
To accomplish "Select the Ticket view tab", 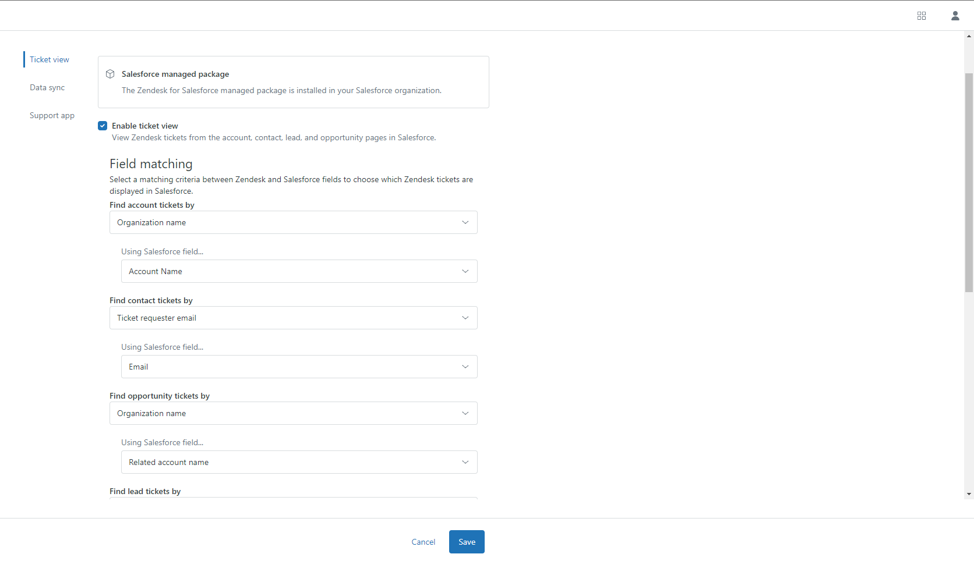I will click(x=50, y=59).
